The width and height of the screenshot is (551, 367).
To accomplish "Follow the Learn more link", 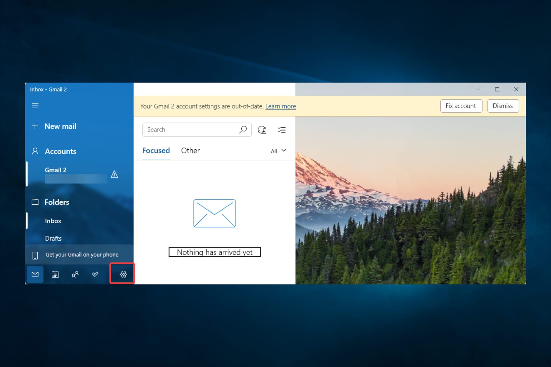I will 280,106.
